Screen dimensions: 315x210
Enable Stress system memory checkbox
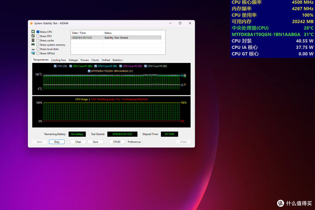coord(38,45)
